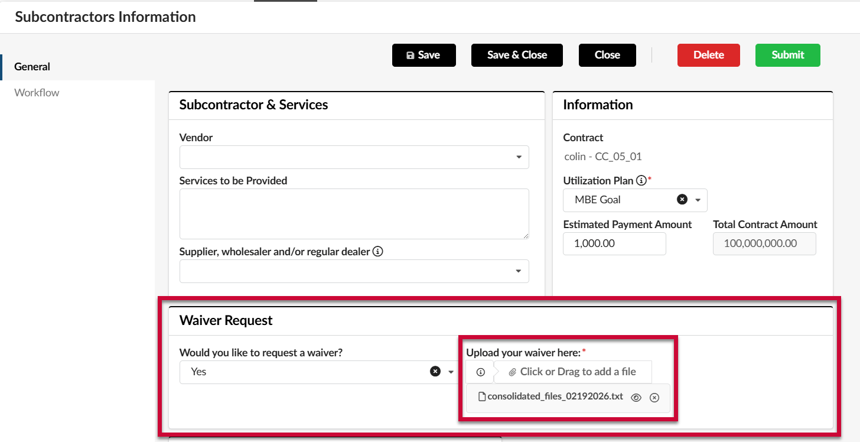Expand the Supplier, wholesaler and/or regular dealer dropdown
The height and width of the screenshot is (442, 860).
click(x=519, y=271)
